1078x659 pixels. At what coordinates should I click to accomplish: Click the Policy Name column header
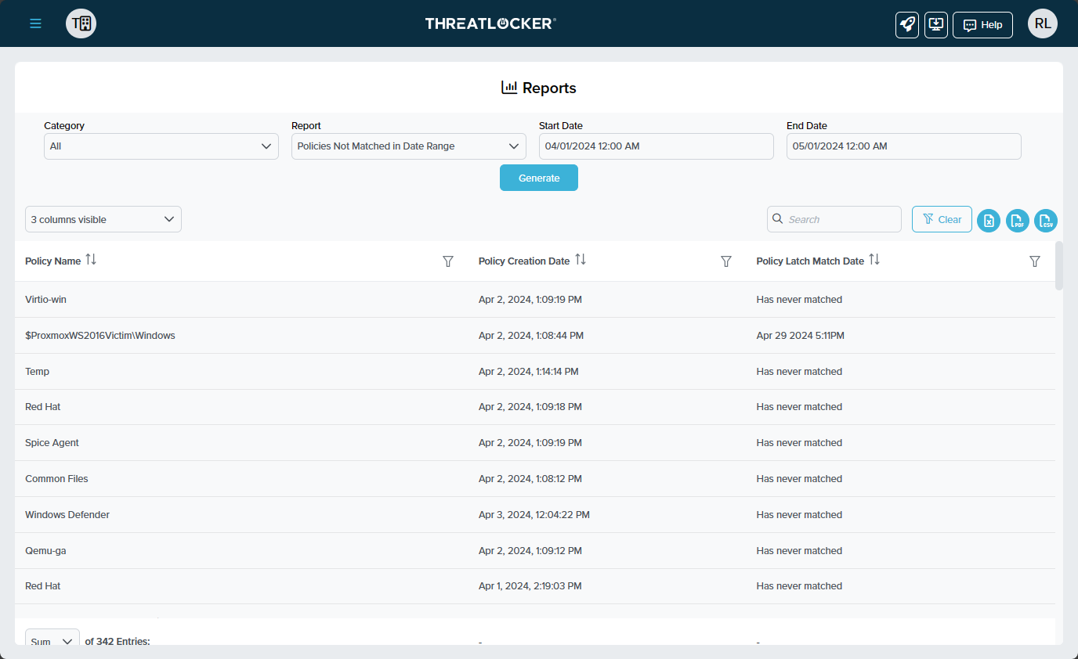52,261
